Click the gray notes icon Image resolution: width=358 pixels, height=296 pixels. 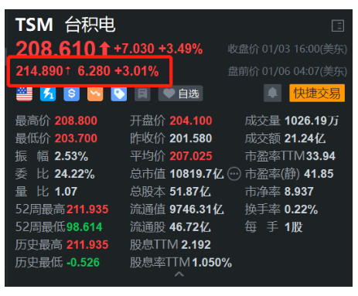(142, 94)
